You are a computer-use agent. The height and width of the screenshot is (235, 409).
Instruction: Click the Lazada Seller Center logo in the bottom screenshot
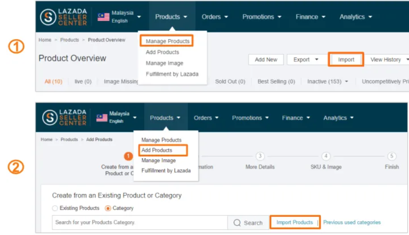[64, 117]
